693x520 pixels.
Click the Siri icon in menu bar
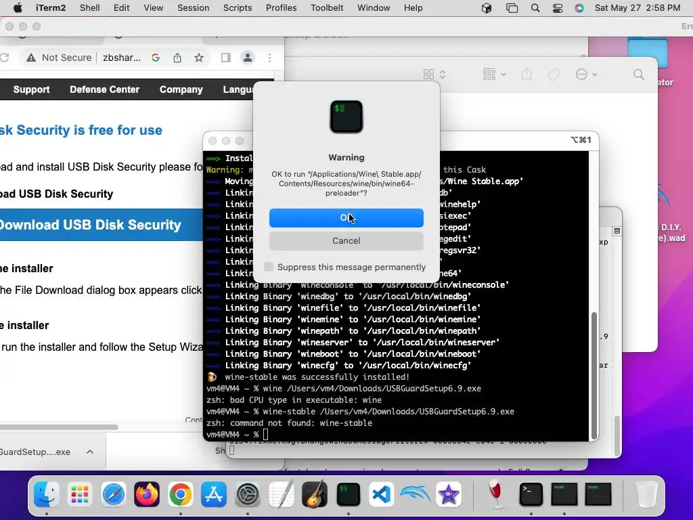(579, 8)
